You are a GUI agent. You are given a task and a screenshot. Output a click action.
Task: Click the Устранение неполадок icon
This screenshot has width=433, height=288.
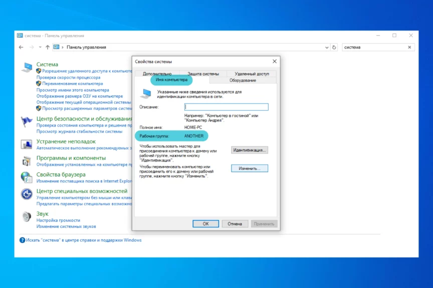(27, 144)
